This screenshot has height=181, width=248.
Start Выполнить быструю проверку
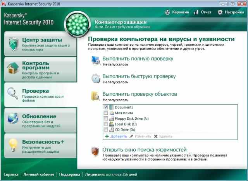click(x=139, y=76)
